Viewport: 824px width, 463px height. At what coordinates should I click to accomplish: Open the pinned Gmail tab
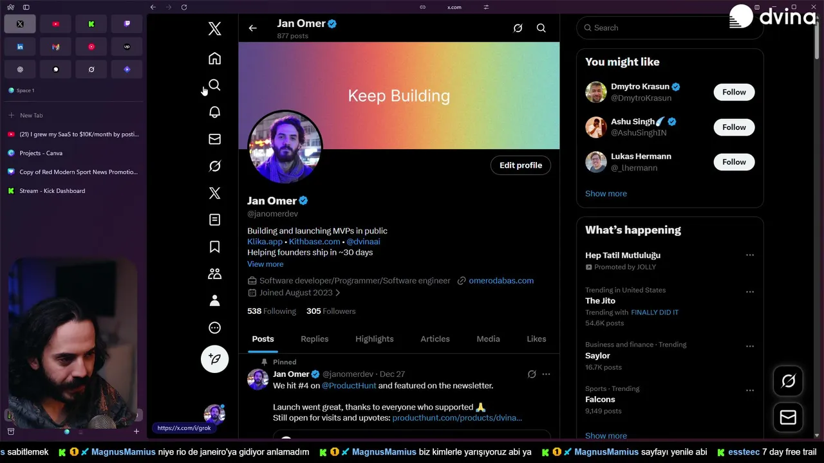point(55,47)
